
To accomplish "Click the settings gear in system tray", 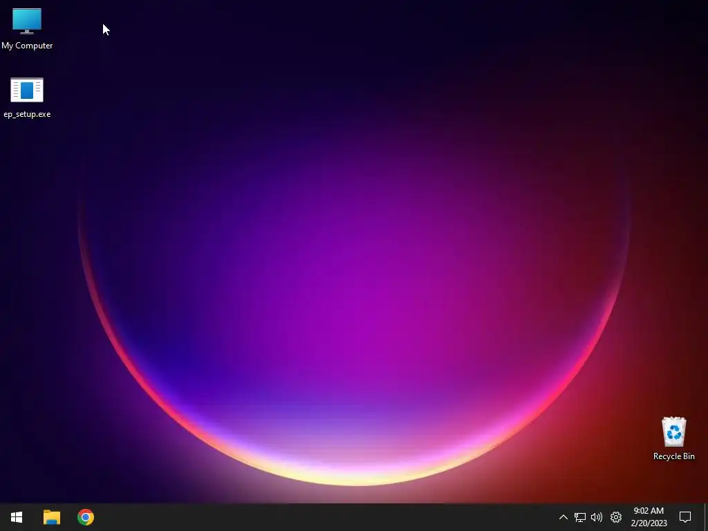I will [x=616, y=517].
